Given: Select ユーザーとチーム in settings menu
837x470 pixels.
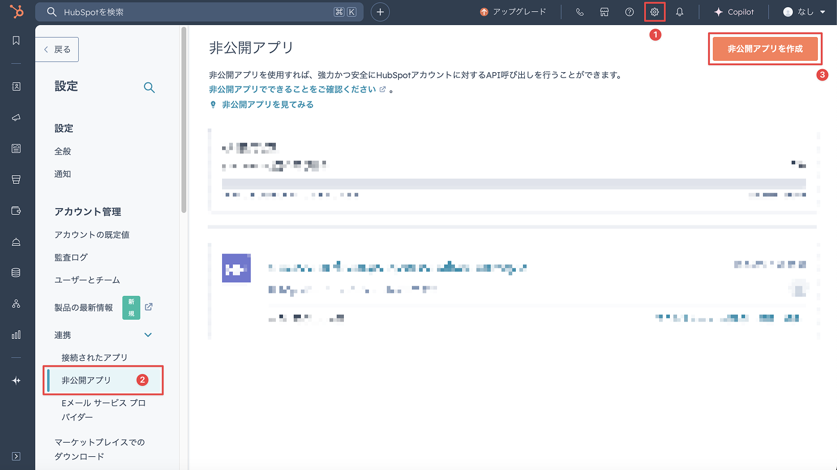Looking at the screenshot, I should pos(87,280).
